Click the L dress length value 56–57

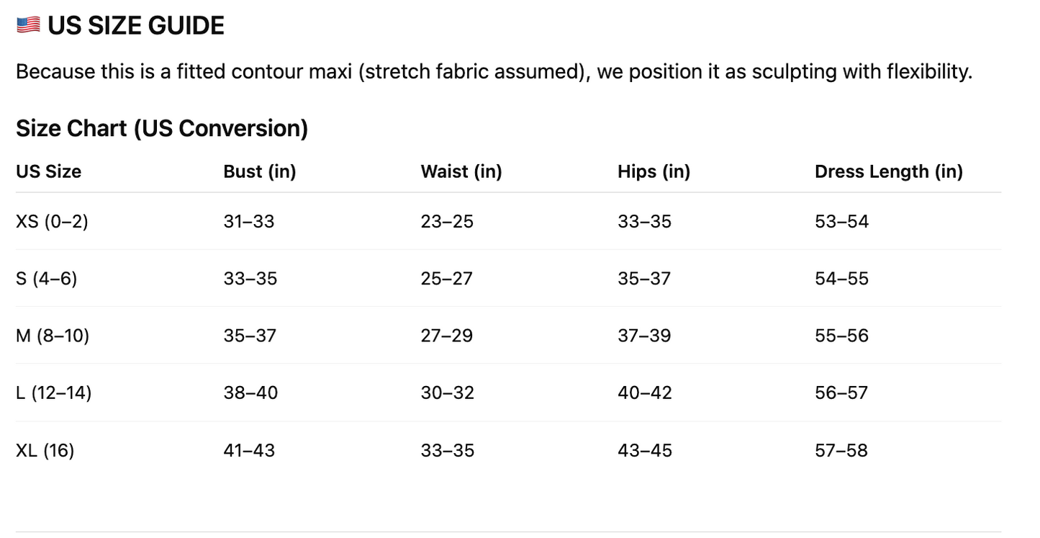click(x=841, y=393)
